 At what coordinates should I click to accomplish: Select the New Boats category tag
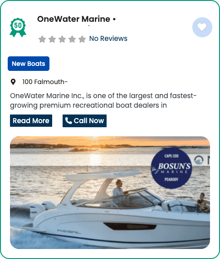point(29,64)
